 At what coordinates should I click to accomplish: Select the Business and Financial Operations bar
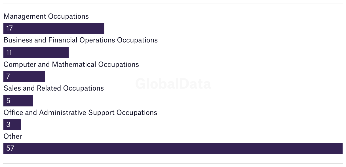pos(36,53)
